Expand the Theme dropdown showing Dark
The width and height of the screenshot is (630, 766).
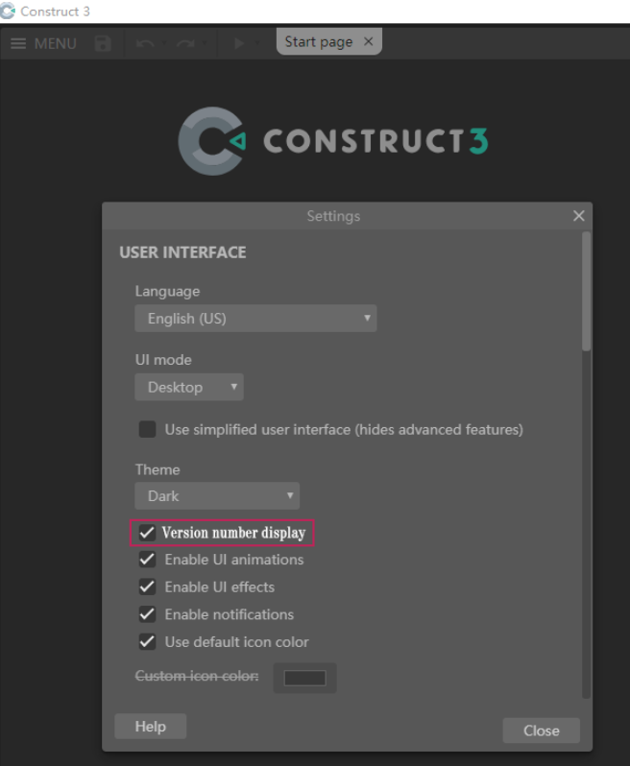point(217,496)
